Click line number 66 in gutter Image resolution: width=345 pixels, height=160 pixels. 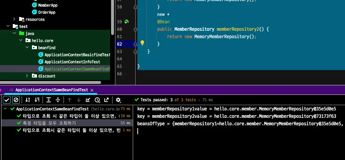click(119, 74)
